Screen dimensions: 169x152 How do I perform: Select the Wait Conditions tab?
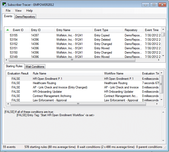pyautogui.click(x=35, y=67)
